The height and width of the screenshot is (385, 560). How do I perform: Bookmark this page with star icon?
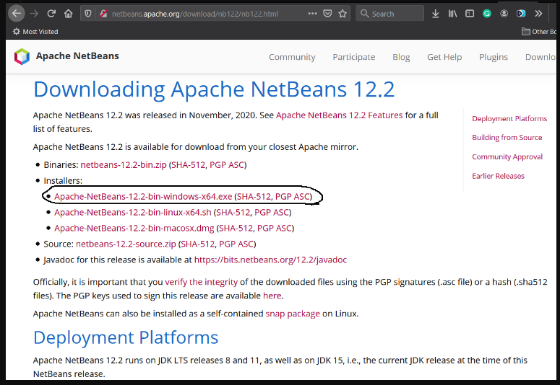[x=343, y=14]
